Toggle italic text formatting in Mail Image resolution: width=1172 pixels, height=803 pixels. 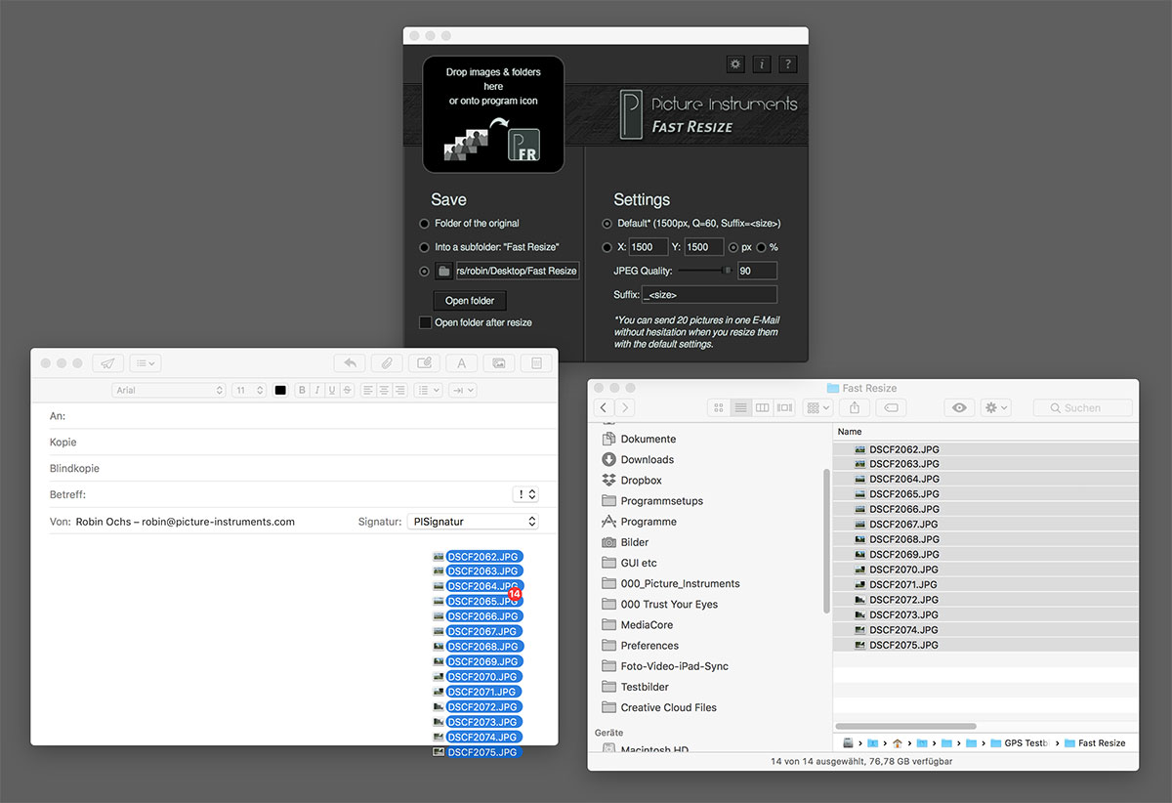pos(316,390)
